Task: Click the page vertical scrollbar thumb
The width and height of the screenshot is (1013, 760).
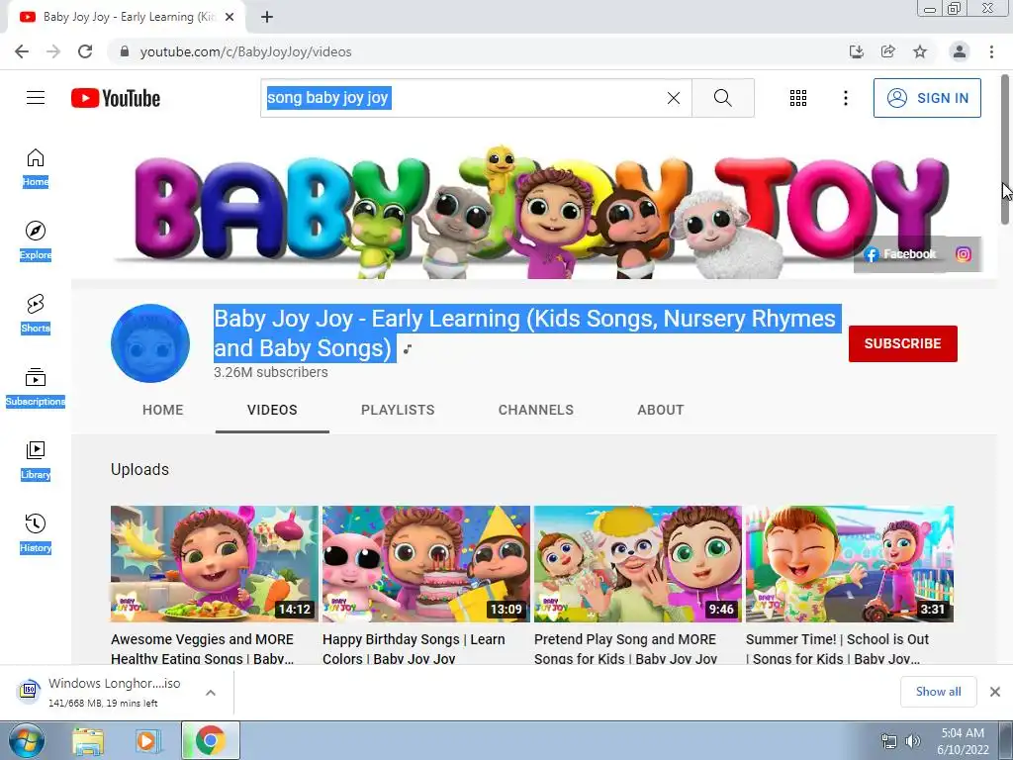Action: [x=1005, y=148]
